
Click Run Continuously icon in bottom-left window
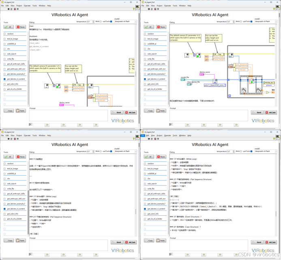click(x=11, y=139)
